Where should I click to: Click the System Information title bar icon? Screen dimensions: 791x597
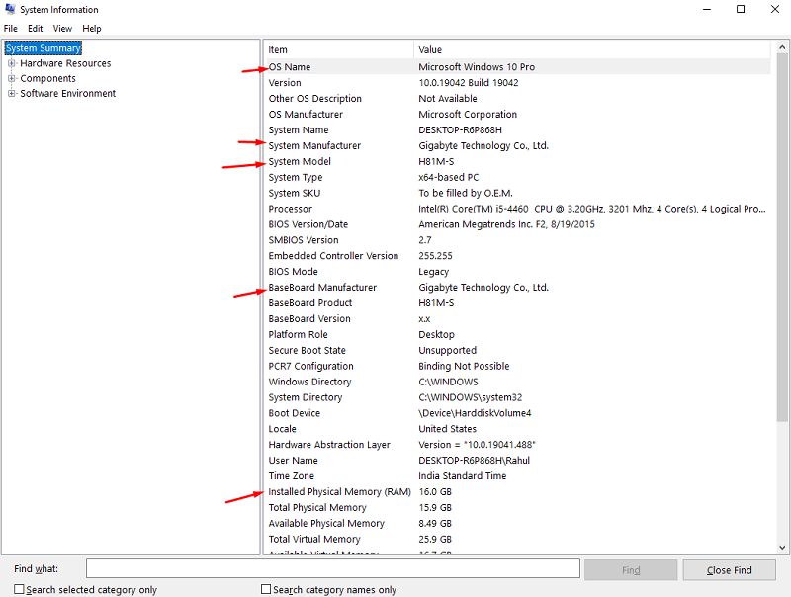[x=10, y=10]
